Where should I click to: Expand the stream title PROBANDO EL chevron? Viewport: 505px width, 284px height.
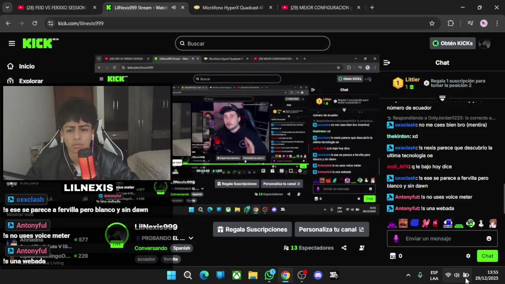pyautogui.click(x=191, y=238)
